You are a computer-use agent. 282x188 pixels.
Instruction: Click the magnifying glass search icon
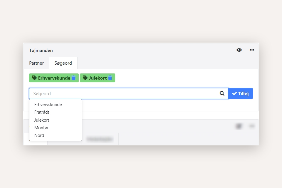(222, 93)
